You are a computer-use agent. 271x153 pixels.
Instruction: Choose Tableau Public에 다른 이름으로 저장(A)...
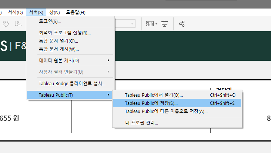(177, 111)
